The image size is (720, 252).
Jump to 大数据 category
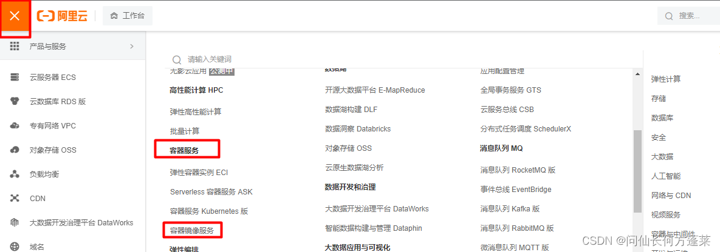click(662, 156)
